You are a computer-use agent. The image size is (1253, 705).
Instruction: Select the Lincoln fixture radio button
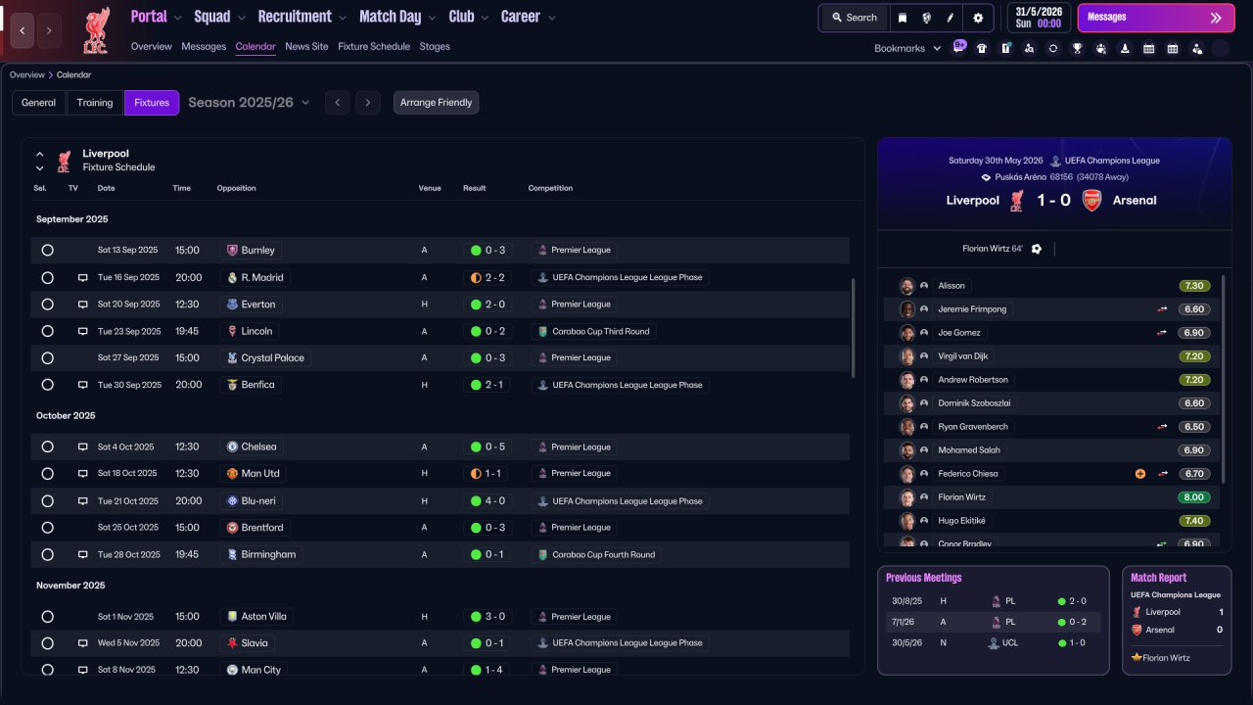tap(47, 331)
